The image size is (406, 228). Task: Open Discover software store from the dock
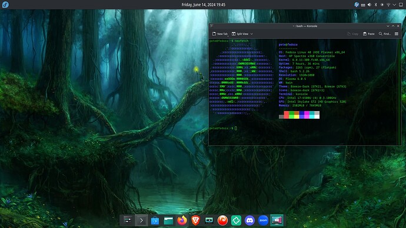point(155,221)
